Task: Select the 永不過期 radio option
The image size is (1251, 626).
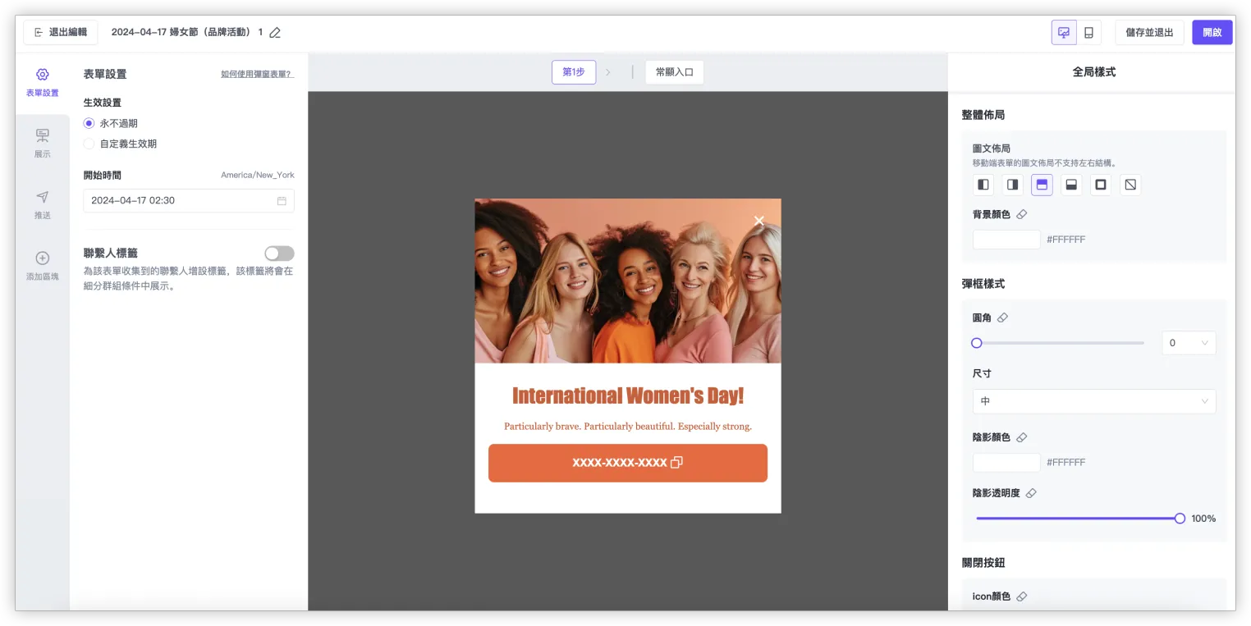Action: click(89, 123)
